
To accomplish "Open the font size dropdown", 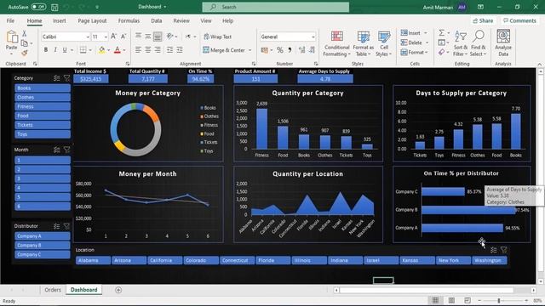I will coord(106,37).
